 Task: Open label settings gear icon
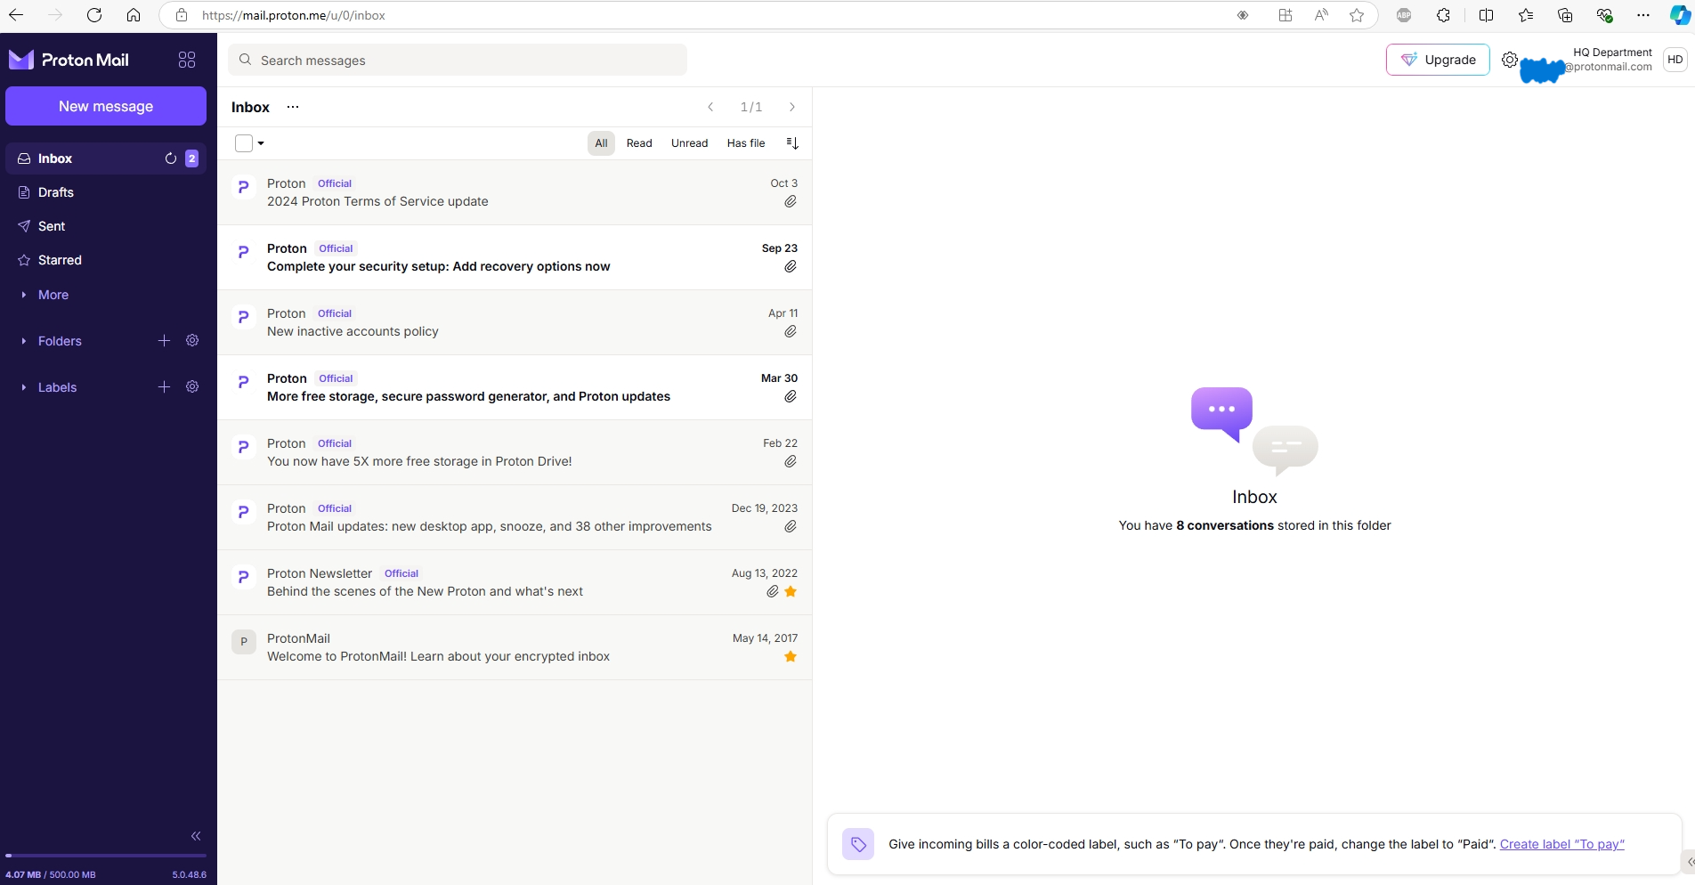click(192, 387)
